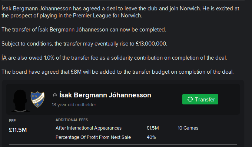Select the After International Appearances clause

(x=89, y=128)
